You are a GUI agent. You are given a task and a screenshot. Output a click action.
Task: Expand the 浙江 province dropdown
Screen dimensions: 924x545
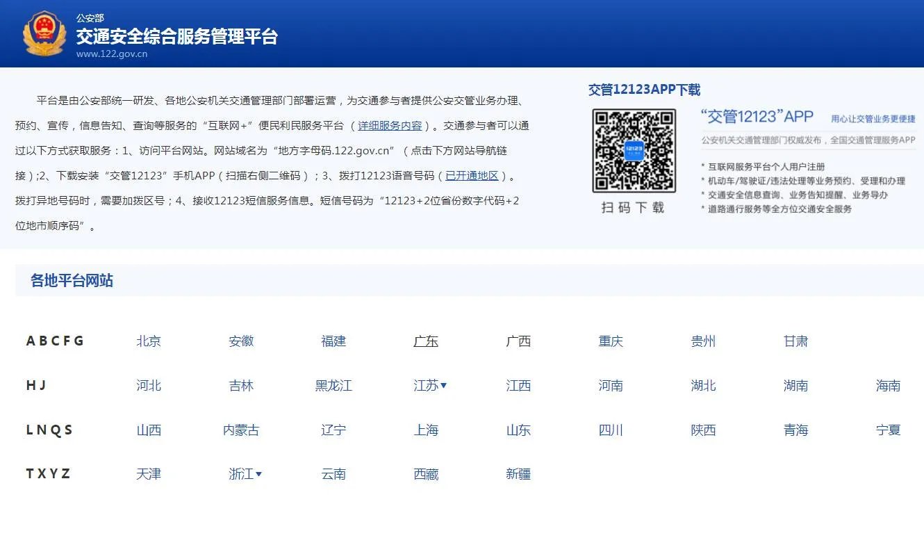pyautogui.click(x=245, y=473)
